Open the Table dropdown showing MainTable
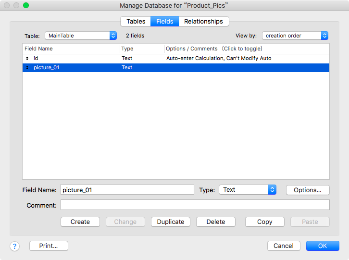The image size is (349, 260). tap(81, 36)
